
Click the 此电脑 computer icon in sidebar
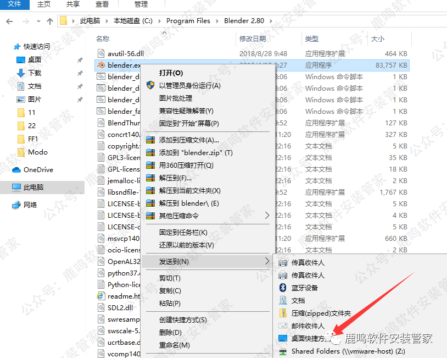(x=17, y=187)
